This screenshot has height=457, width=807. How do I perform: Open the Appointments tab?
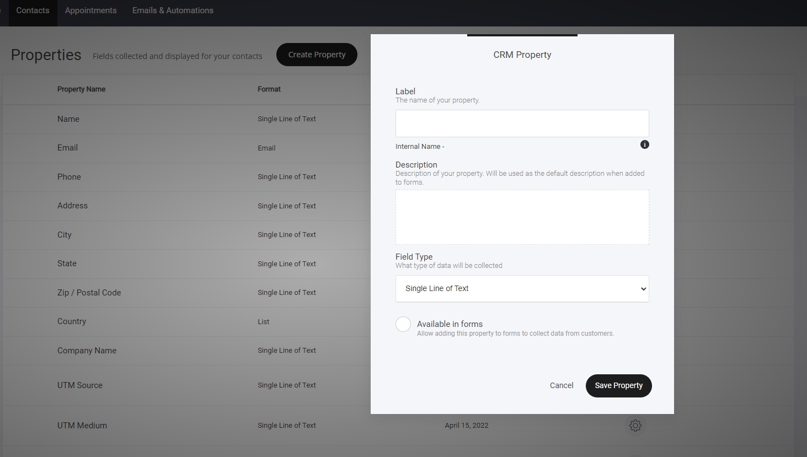pyautogui.click(x=90, y=10)
